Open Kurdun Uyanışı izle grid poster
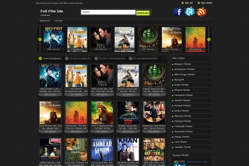Image resolution: width=249 pixels, height=166 pixels. (128, 76)
